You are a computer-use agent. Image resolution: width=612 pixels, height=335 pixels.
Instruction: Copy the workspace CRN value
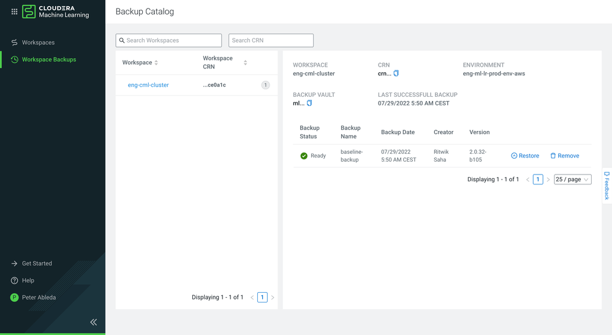(x=396, y=73)
